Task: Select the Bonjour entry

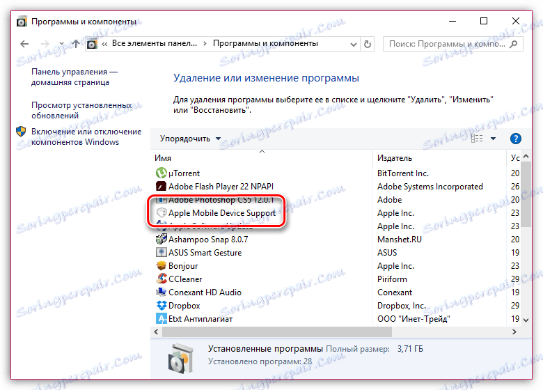Action: (x=183, y=266)
